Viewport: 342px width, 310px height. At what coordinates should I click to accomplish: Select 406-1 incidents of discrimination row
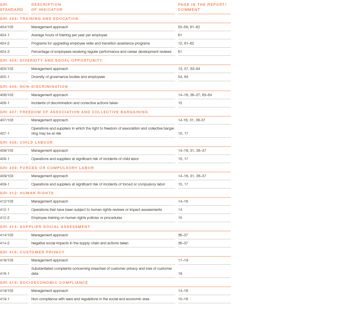(115, 103)
